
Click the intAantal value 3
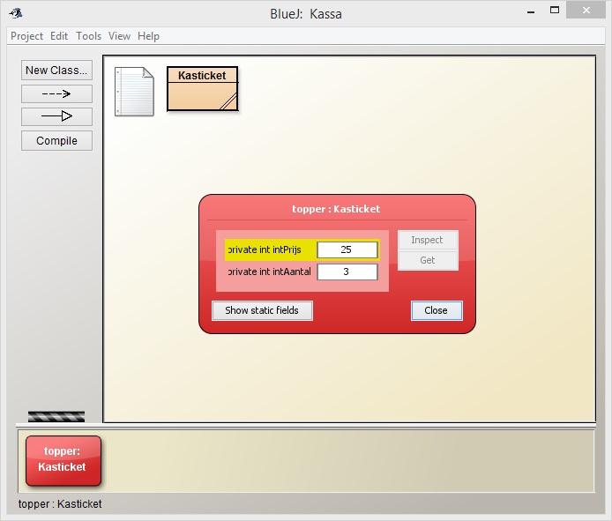coord(347,272)
